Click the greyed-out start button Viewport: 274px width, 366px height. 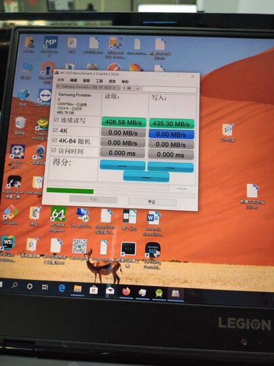point(93,199)
